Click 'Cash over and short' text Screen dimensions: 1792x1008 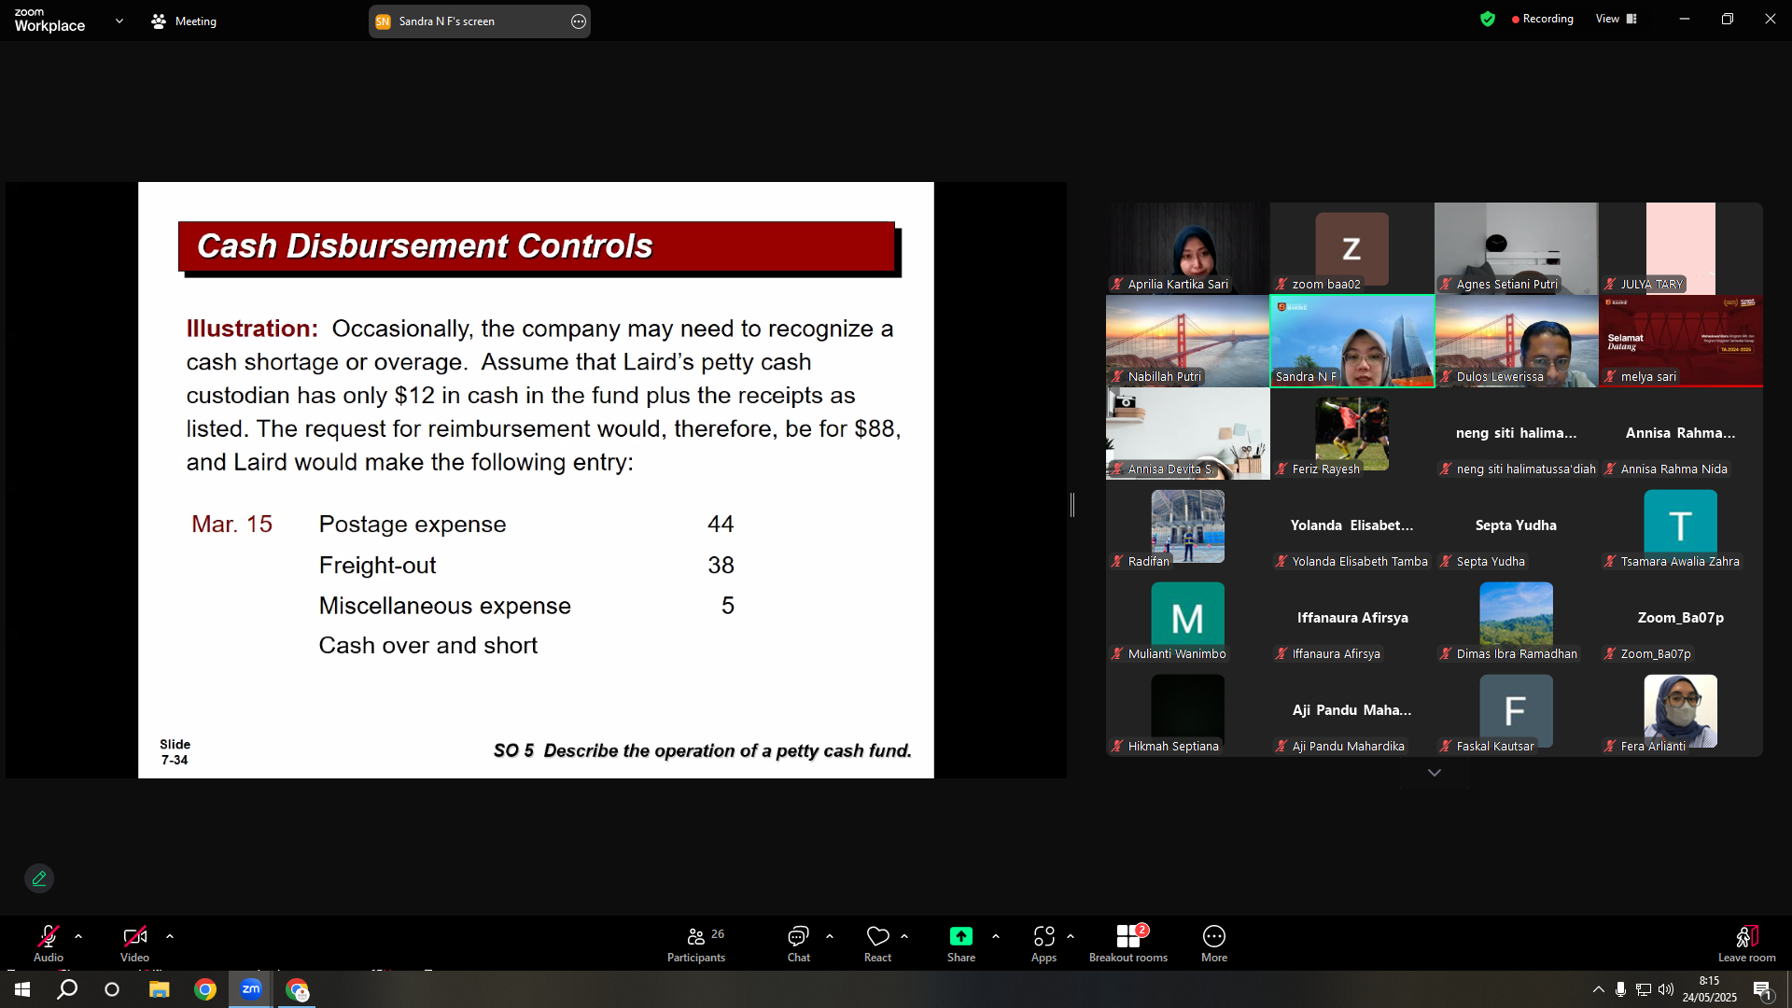click(428, 646)
